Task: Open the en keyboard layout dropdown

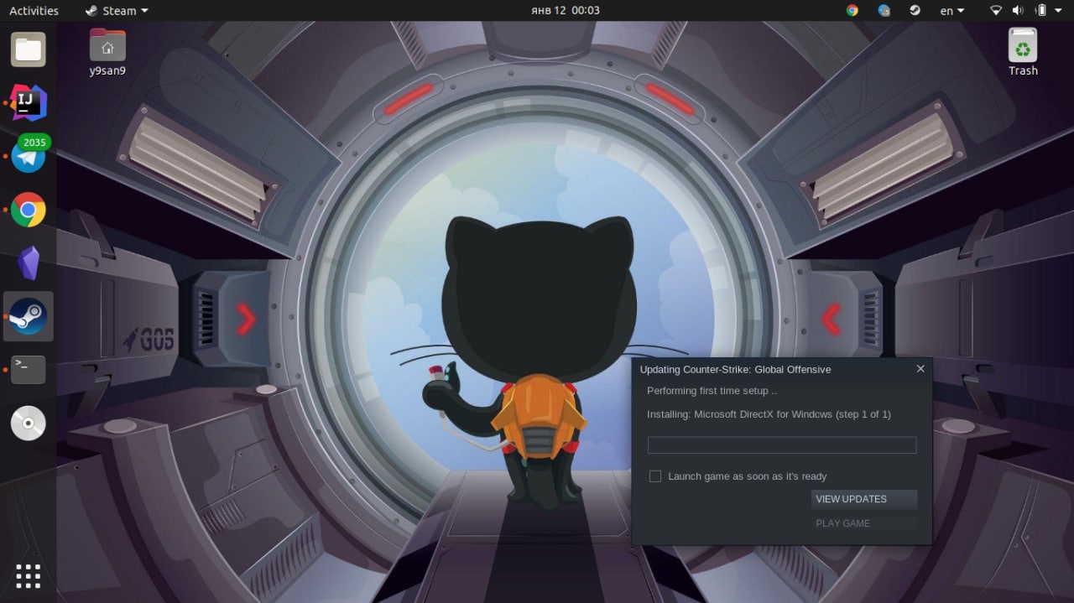Action: [x=951, y=11]
